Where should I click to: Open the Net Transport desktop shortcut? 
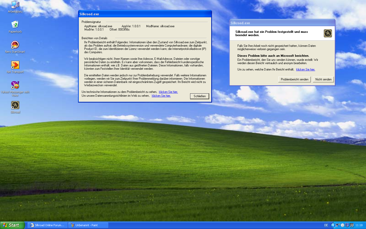point(15,65)
